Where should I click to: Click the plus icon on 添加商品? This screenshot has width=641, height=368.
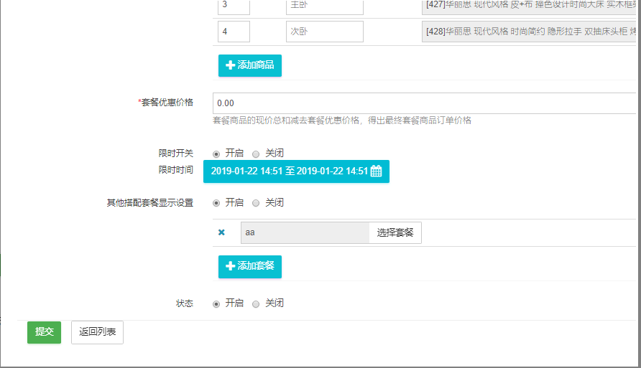pyautogui.click(x=230, y=65)
